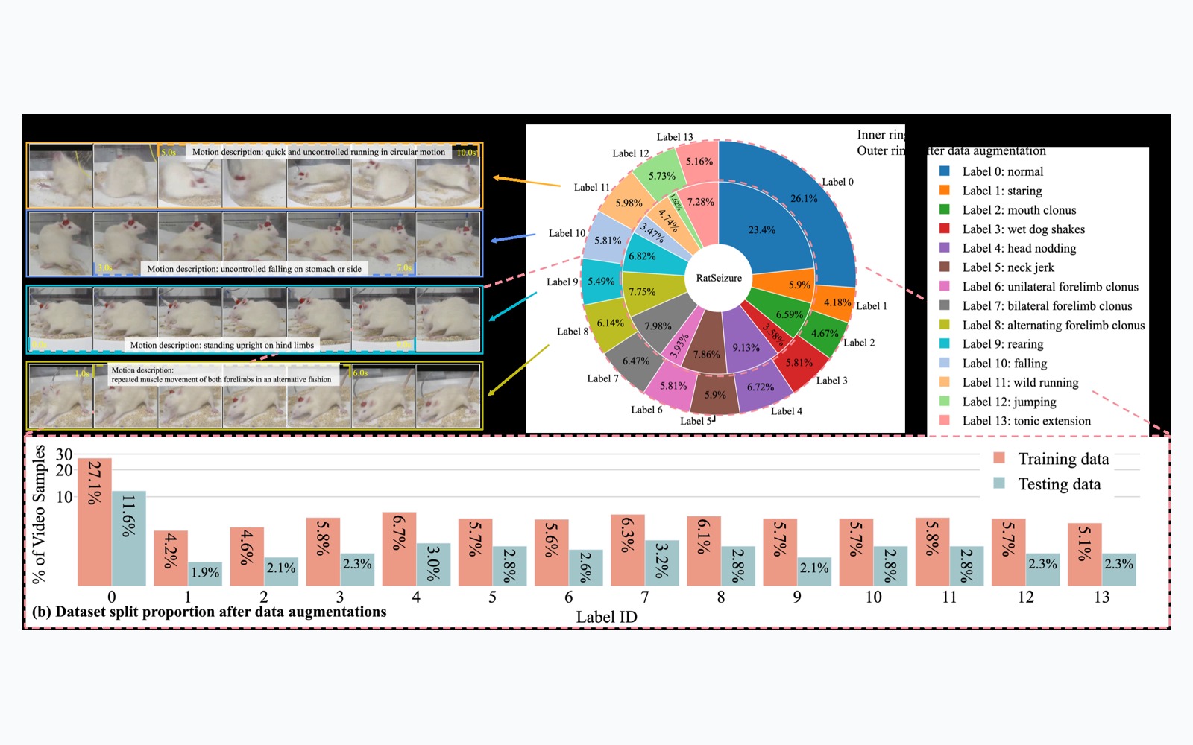The image size is (1193, 745).
Task: Select the orange swatch beside Label 1: staring
Action: (x=944, y=191)
